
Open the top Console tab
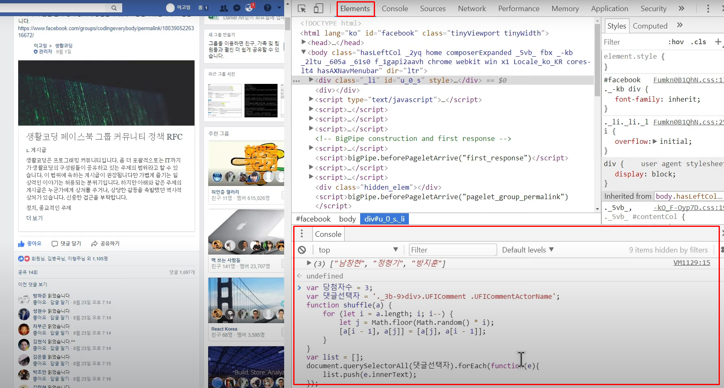[395, 9]
